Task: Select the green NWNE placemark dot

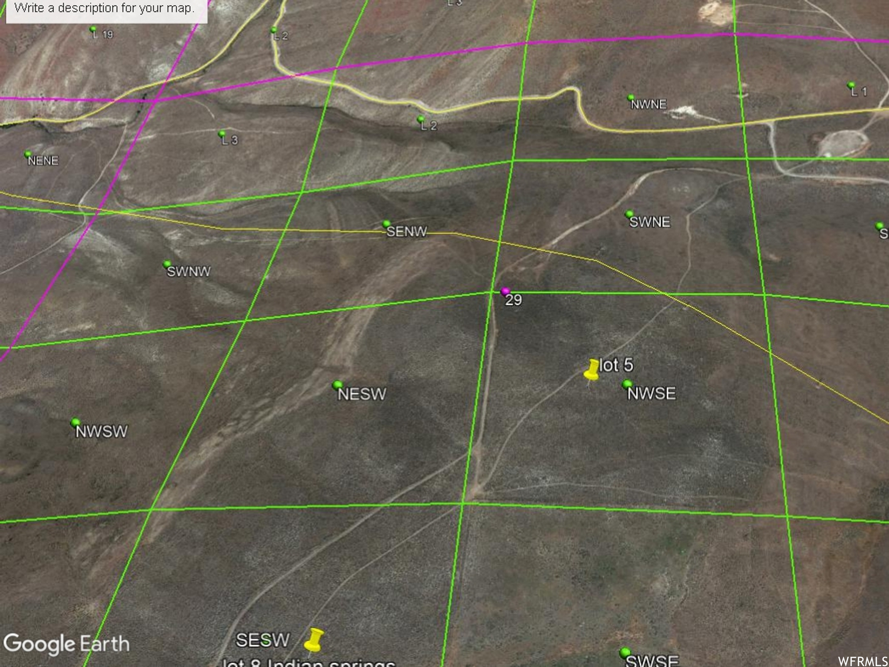Action: [630, 97]
